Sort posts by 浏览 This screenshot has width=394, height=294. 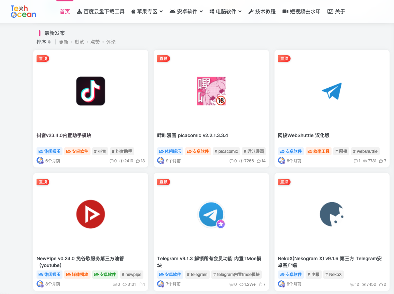pos(80,42)
